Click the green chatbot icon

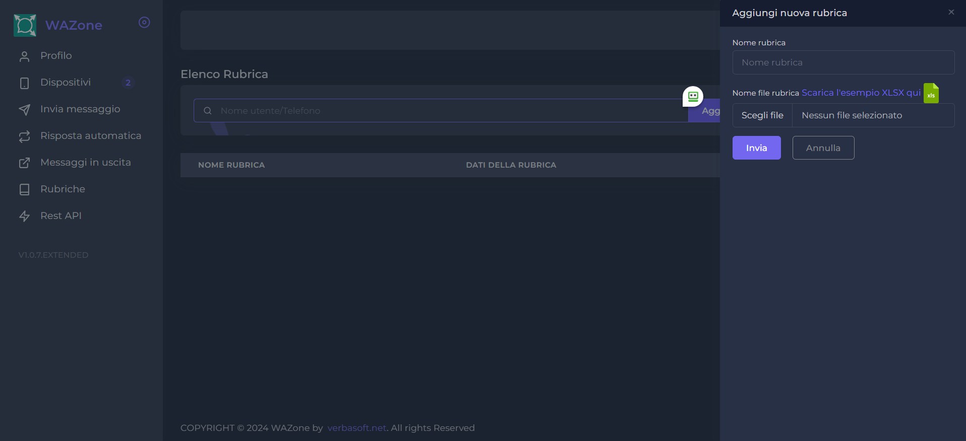pyautogui.click(x=693, y=96)
